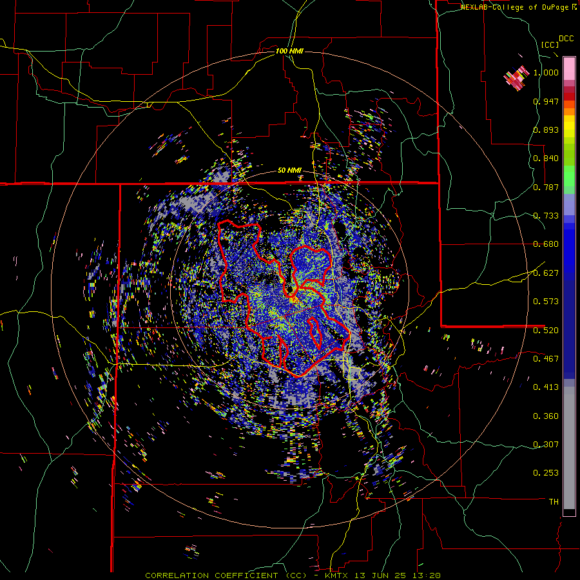Select the 0.947 scale value
580x580 pixels.
coord(546,101)
